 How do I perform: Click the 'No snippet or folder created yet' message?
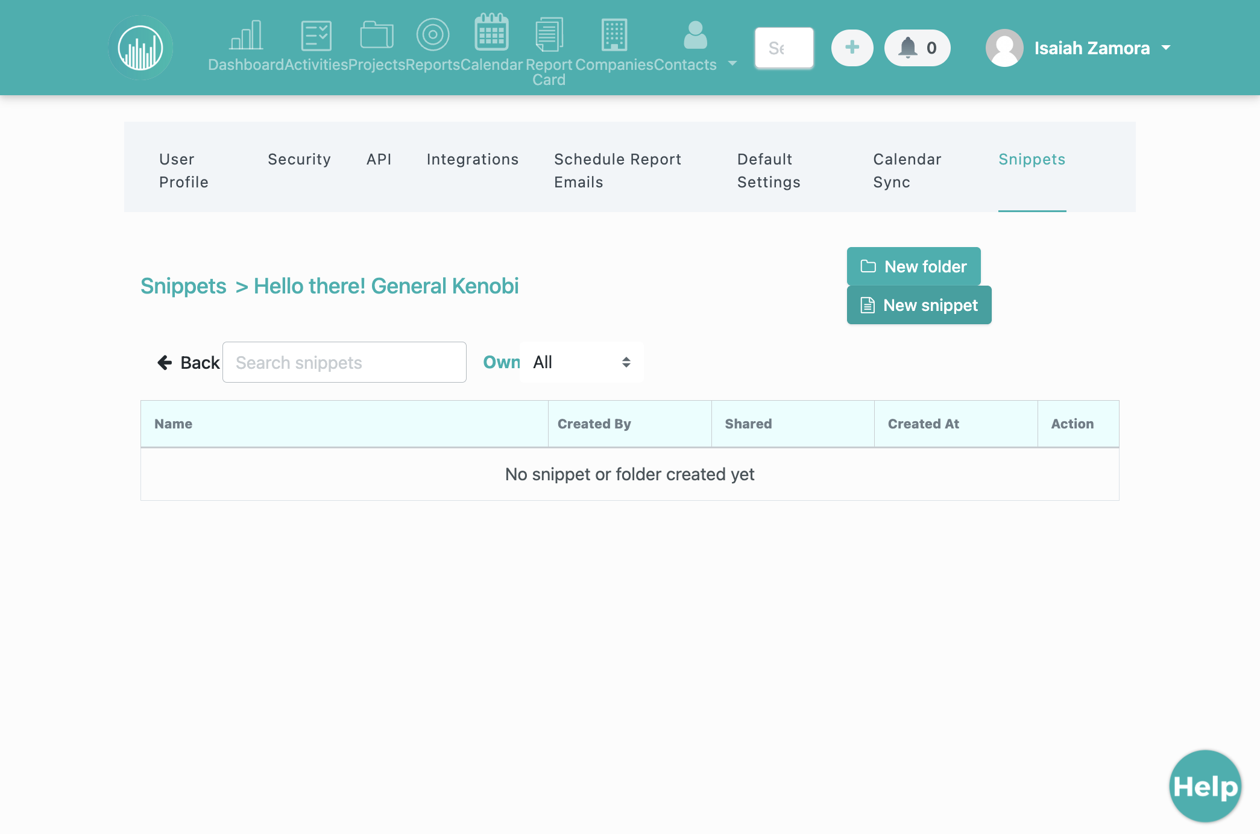coord(629,474)
